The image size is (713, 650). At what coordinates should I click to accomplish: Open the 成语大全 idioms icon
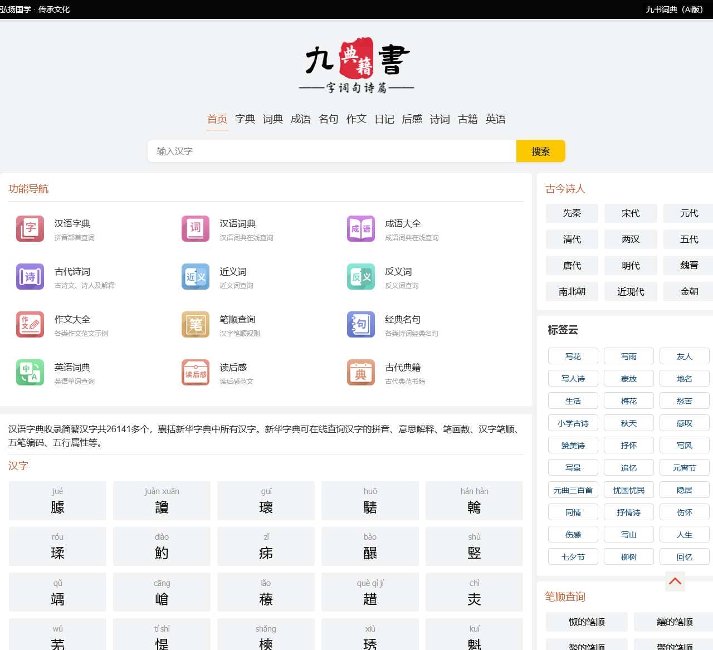coord(361,228)
